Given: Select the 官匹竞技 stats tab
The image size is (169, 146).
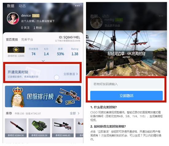Looking at the screenshot, I should 12,39.
